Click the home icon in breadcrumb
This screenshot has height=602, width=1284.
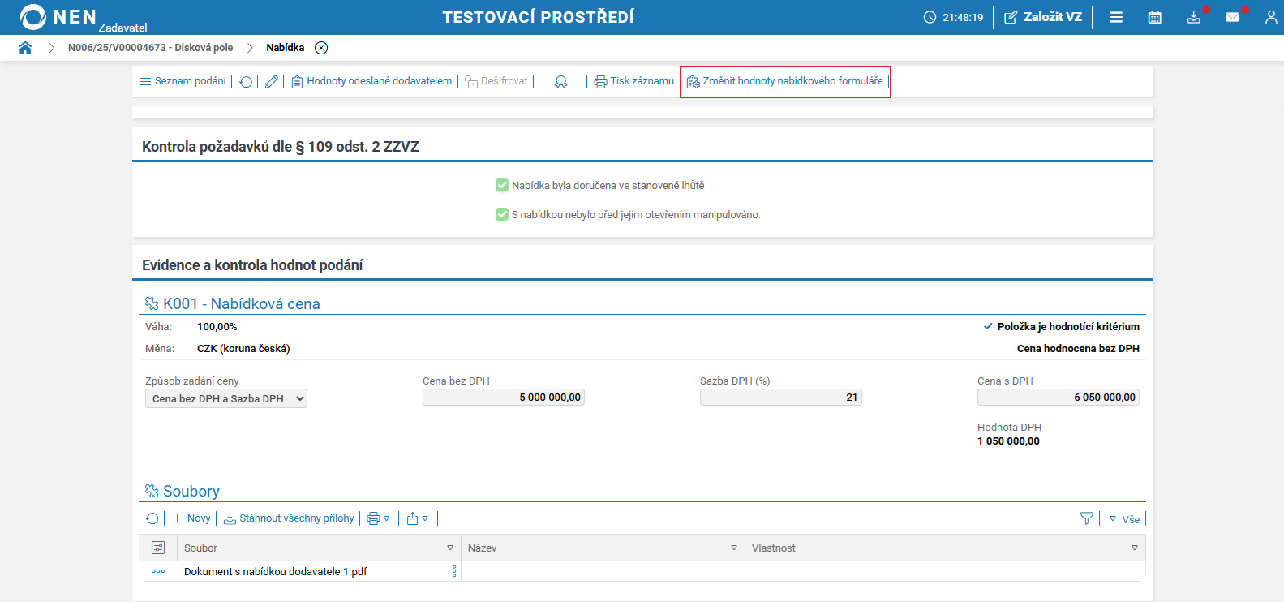(25, 48)
